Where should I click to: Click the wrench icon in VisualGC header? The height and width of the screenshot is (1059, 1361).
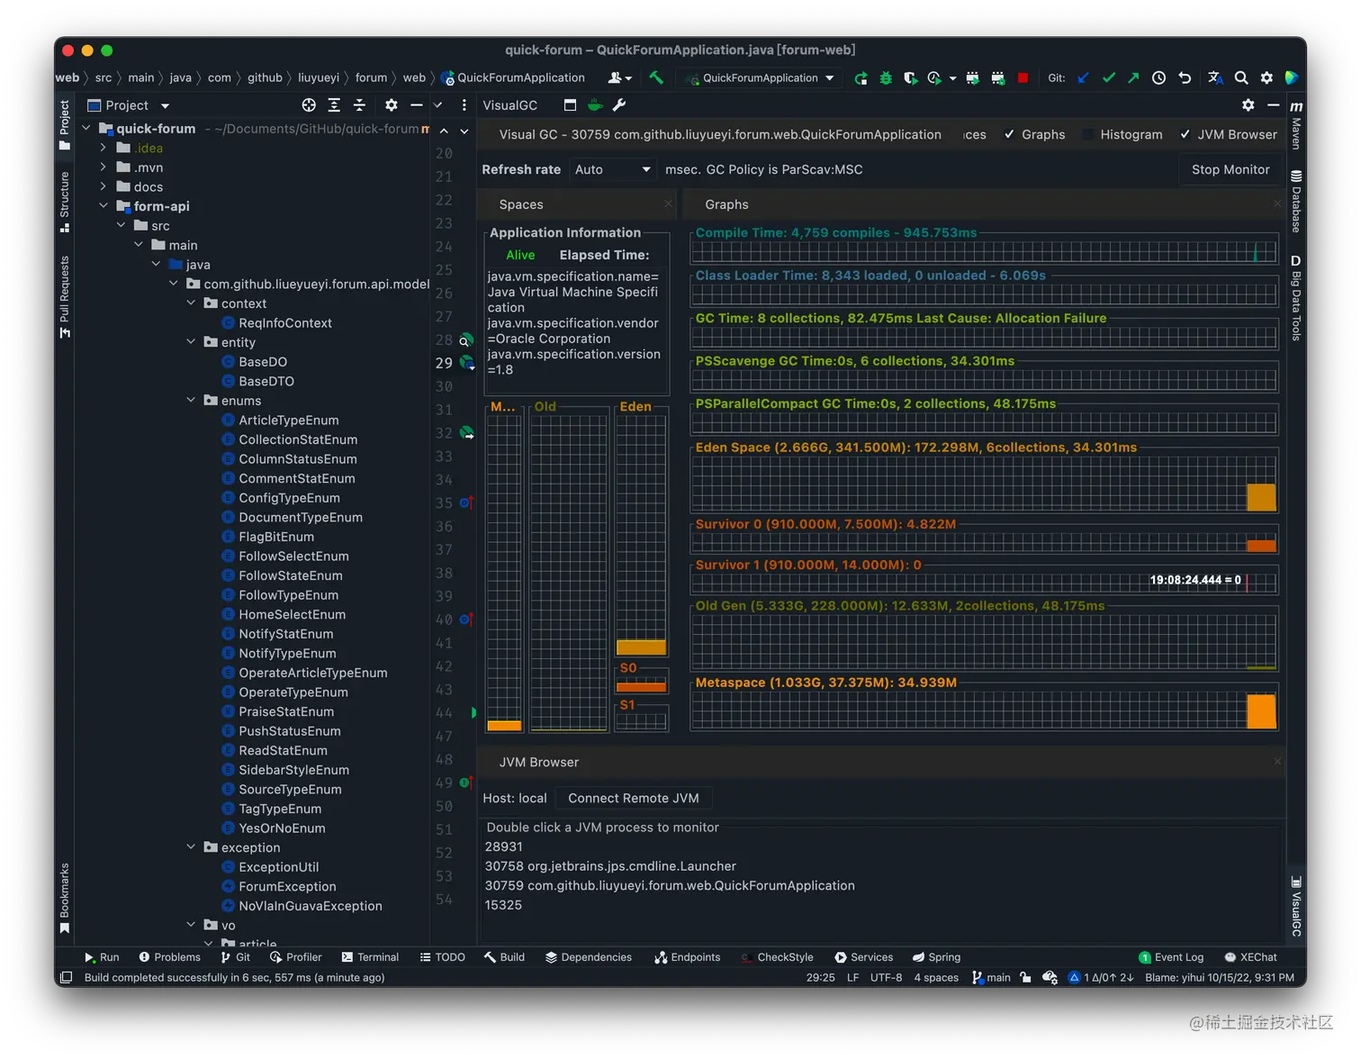tap(619, 105)
